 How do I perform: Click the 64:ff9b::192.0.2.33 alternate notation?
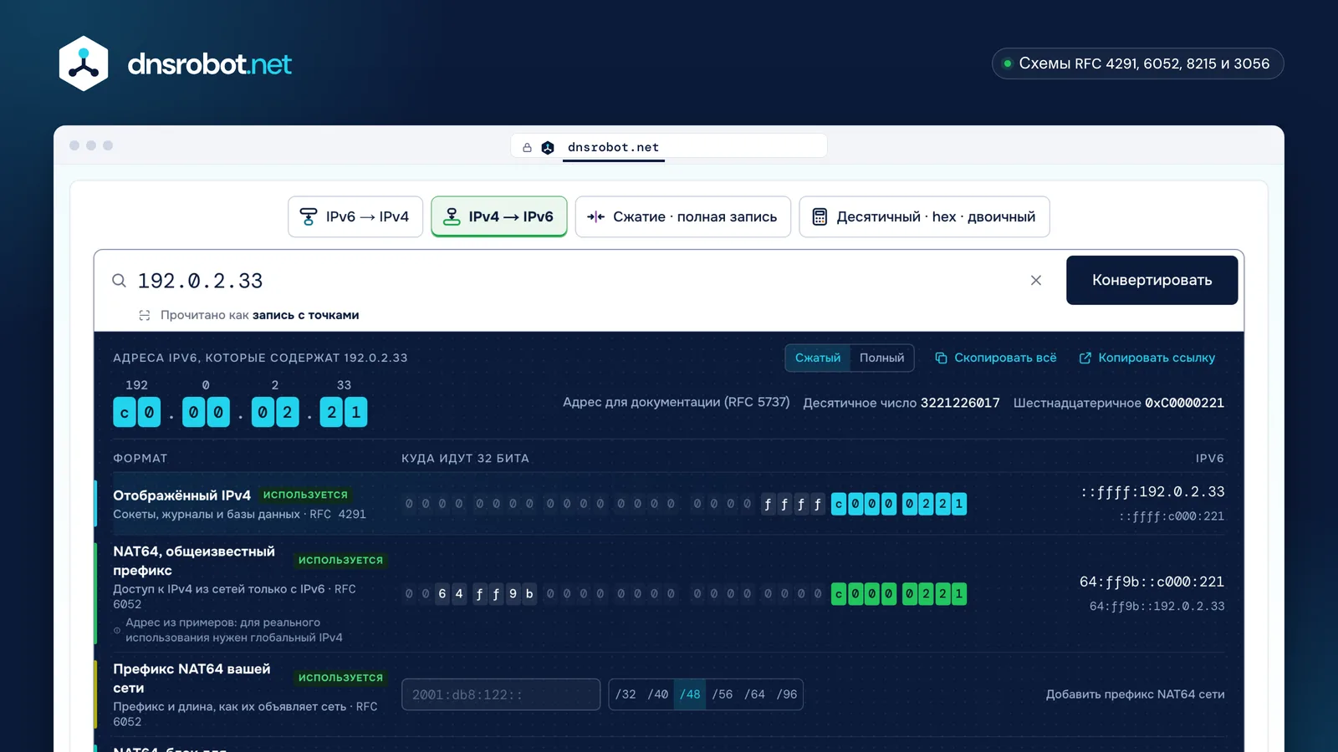(1157, 606)
